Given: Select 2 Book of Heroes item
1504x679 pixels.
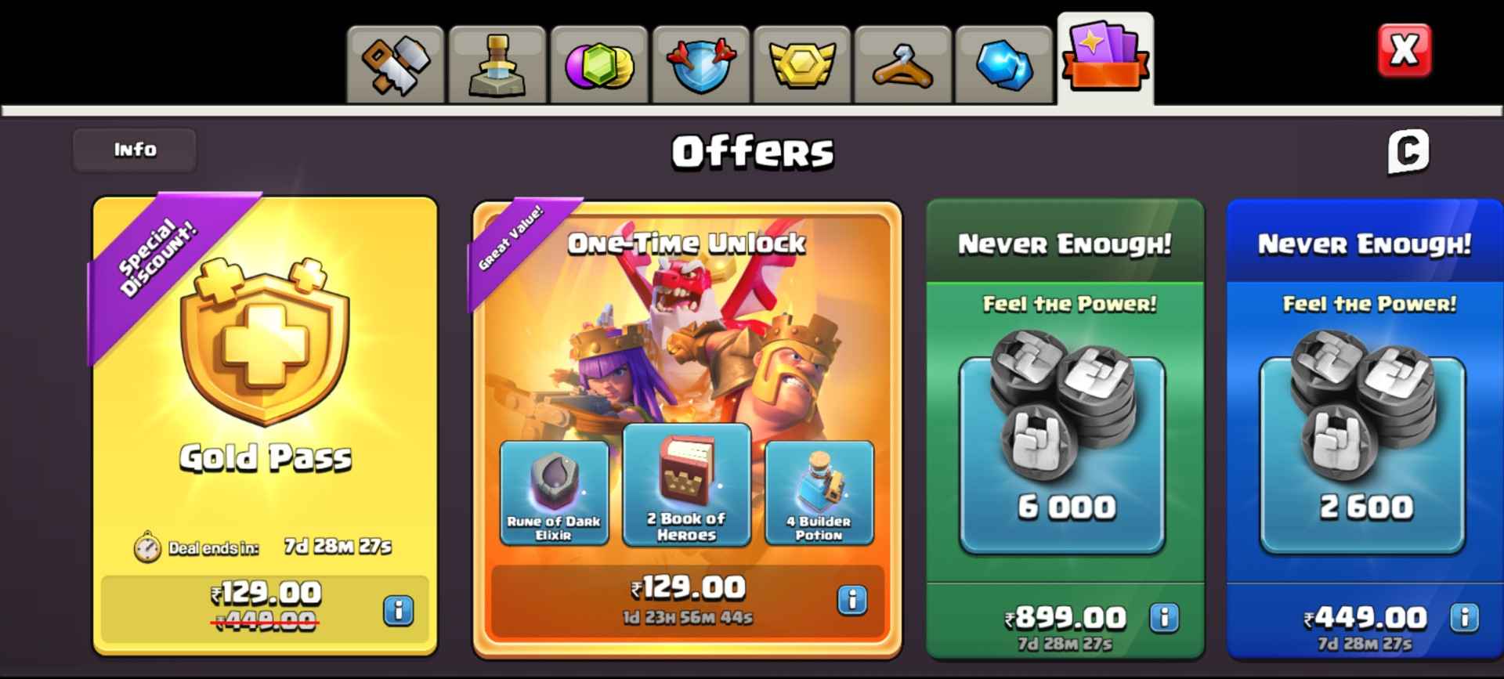Looking at the screenshot, I should pos(687,485).
